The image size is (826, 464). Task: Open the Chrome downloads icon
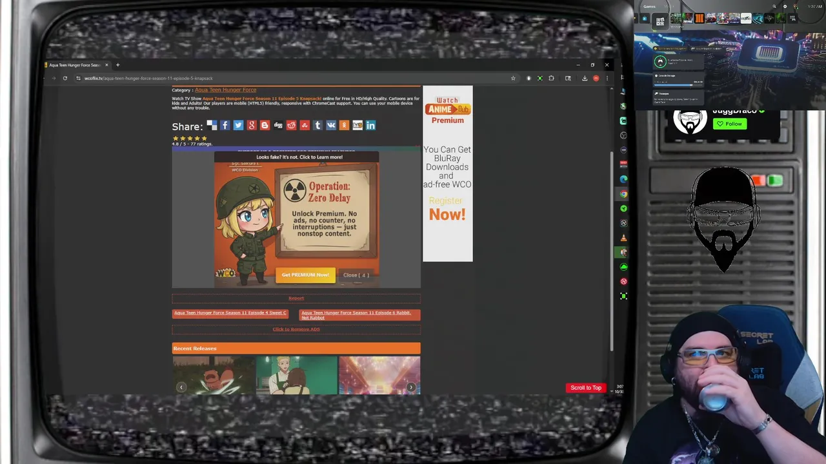pyautogui.click(x=585, y=78)
